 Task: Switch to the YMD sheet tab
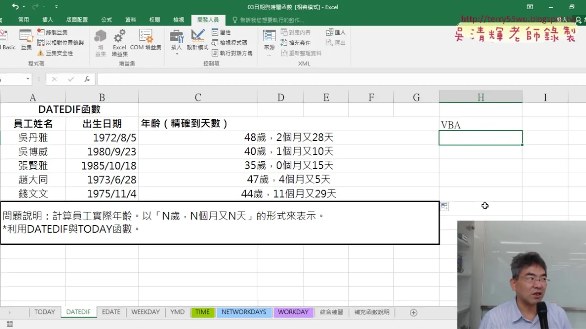[177, 312]
